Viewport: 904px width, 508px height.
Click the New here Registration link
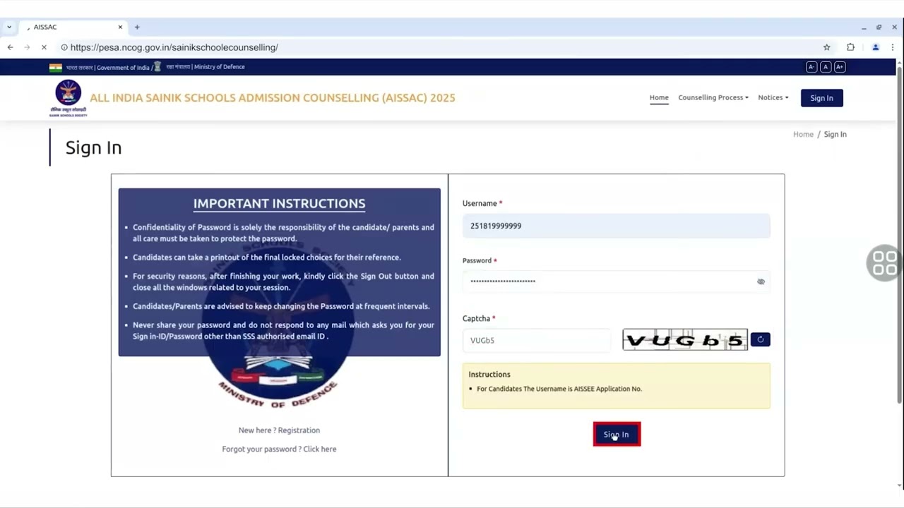pyautogui.click(x=279, y=430)
